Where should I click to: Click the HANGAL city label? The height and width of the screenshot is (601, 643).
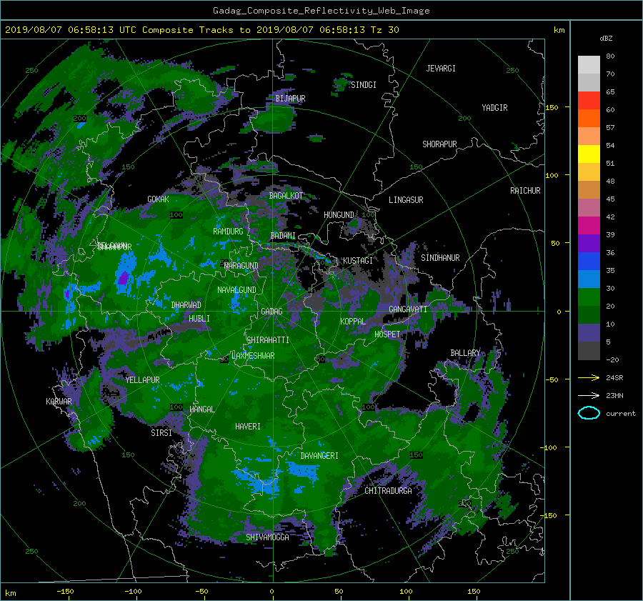click(x=201, y=409)
